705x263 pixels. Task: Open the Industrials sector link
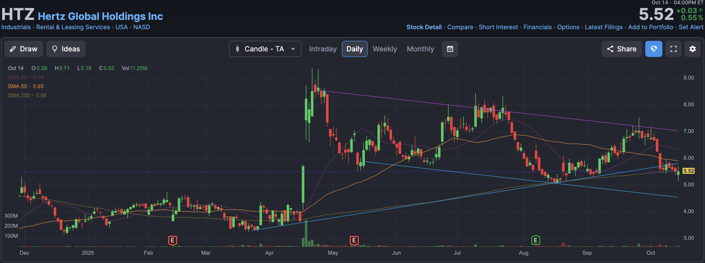point(16,27)
